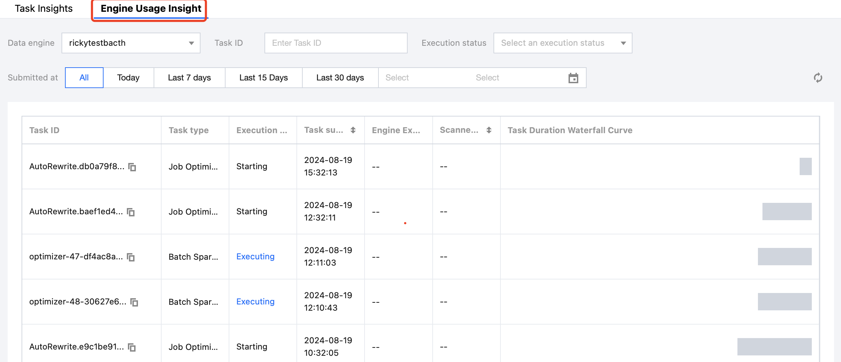
Task: Open the Execution status dropdown
Action: click(x=562, y=43)
